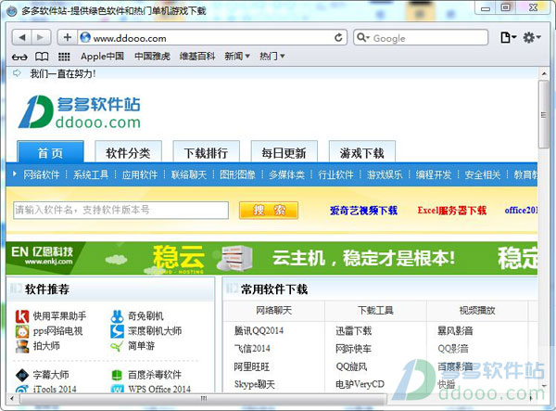Open Excel服务器下载 link
This screenshot has height=411, width=556.
(452, 211)
